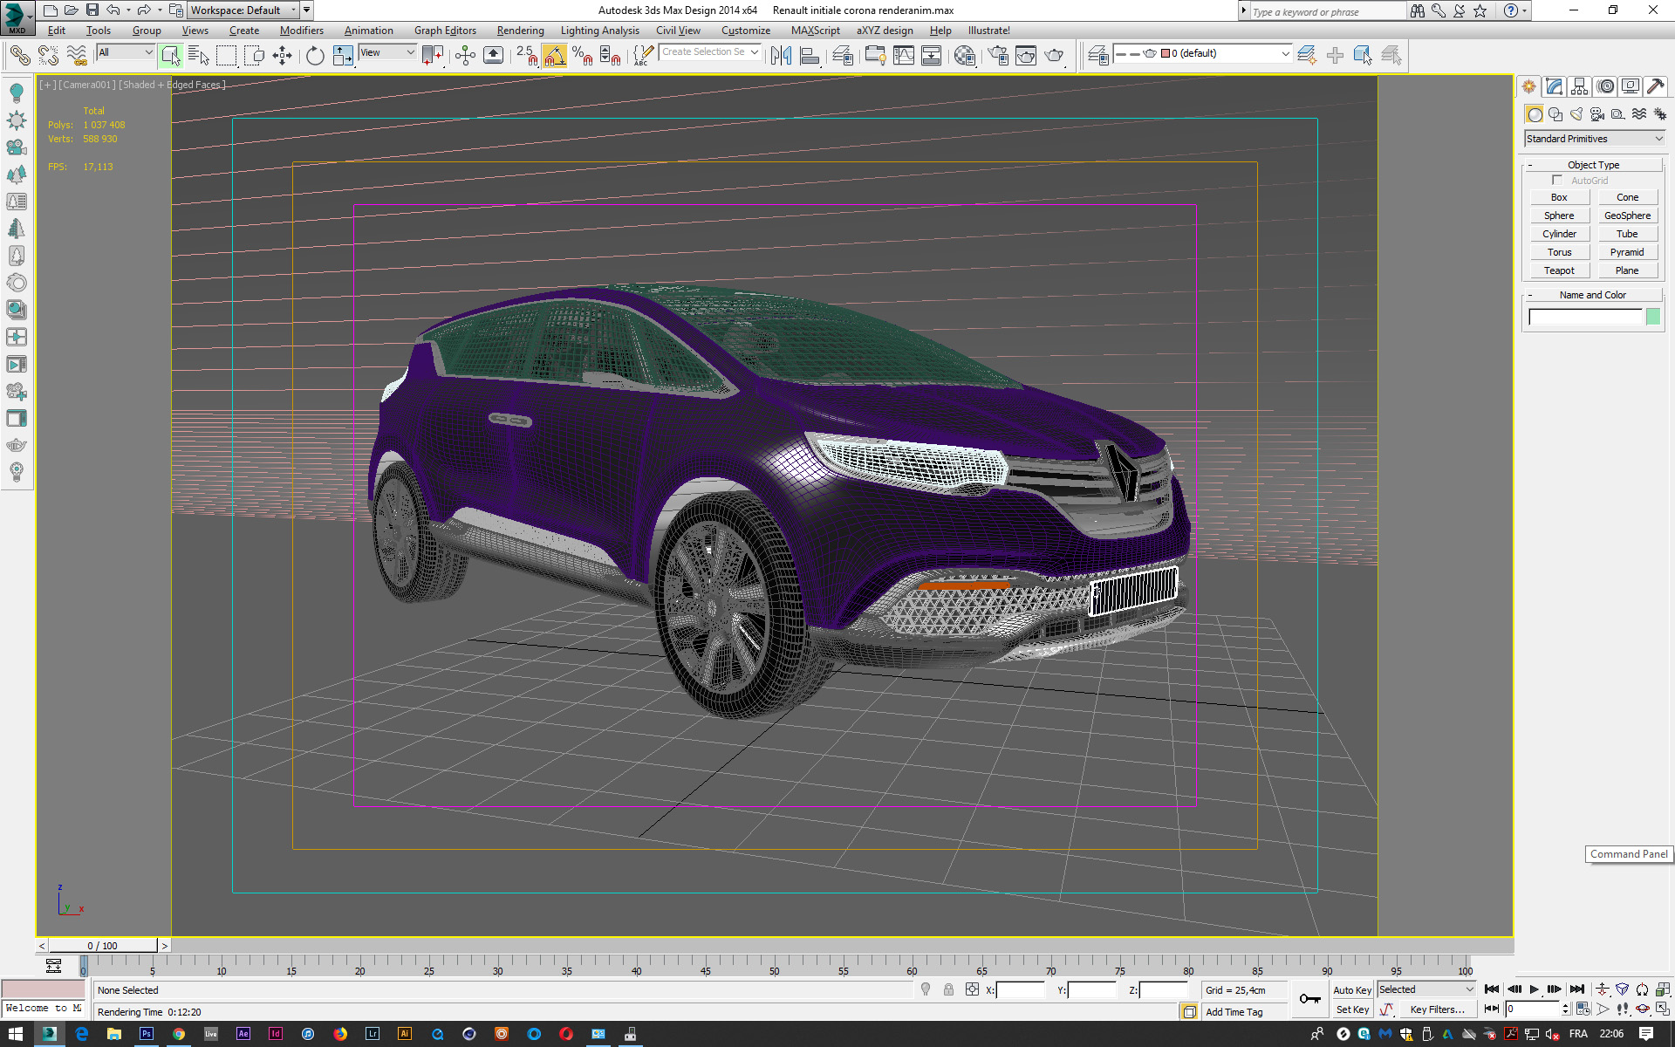Open the Rendering menu
The height and width of the screenshot is (1047, 1675).
coord(520,31)
